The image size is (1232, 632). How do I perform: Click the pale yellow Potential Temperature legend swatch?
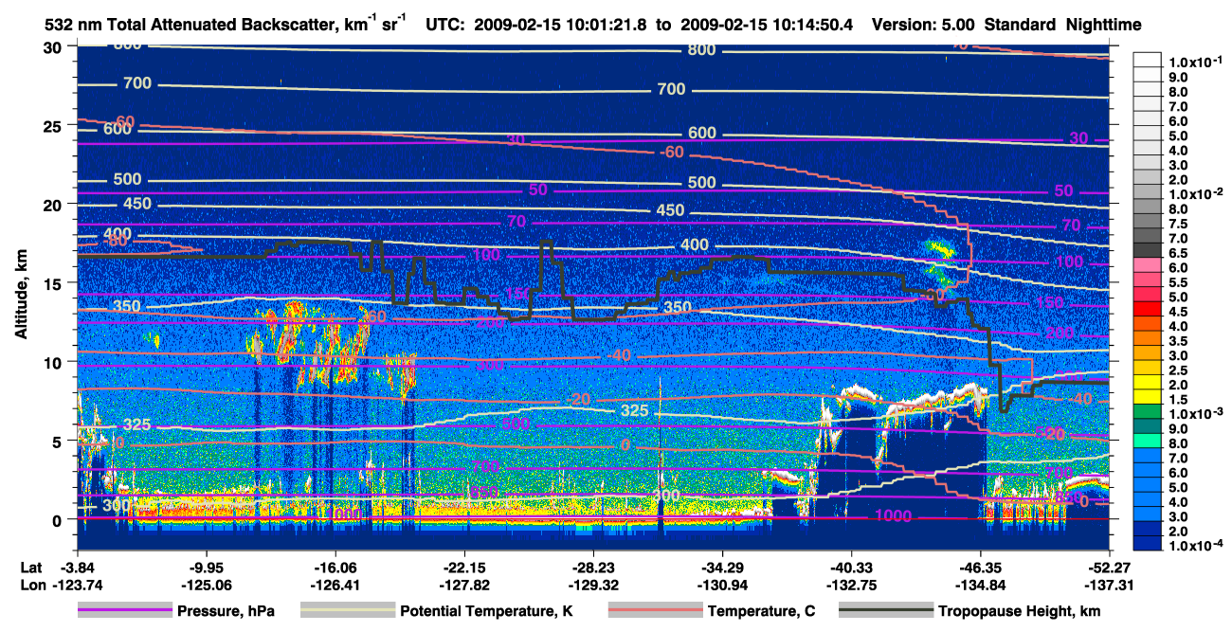(x=348, y=611)
